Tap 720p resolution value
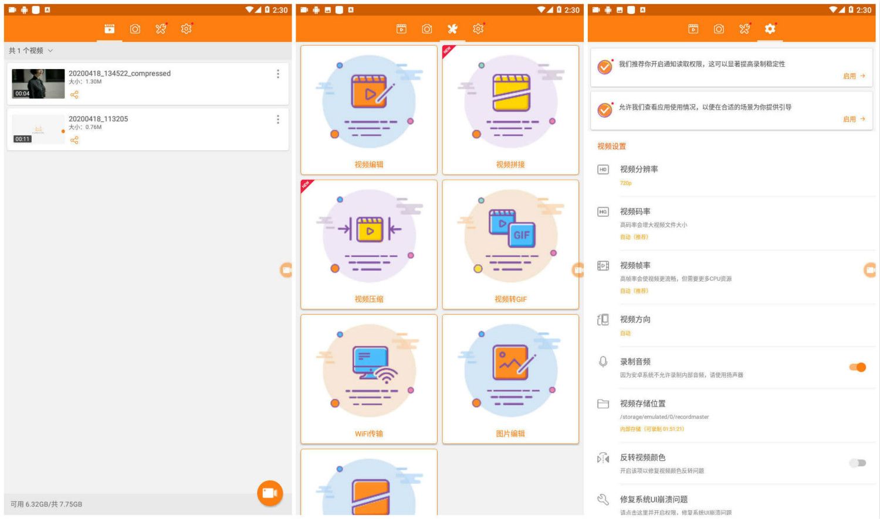The image size is (880, 519). (x=626, y=183)
